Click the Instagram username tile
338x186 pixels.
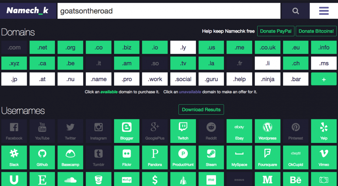tap(99, 131)
